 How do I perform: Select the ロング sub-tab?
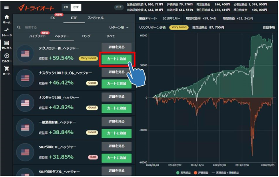[86, 36]
